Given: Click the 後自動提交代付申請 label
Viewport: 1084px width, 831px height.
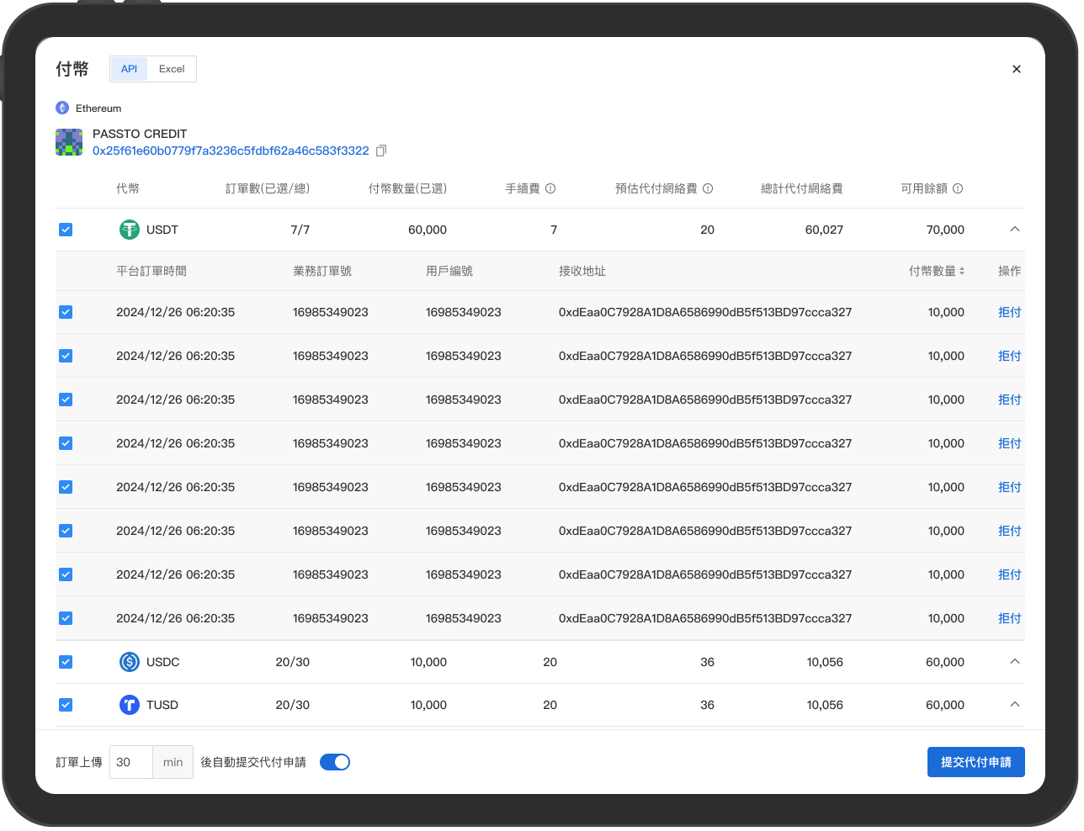Looking at the screenshot, I should coord(253,762).
